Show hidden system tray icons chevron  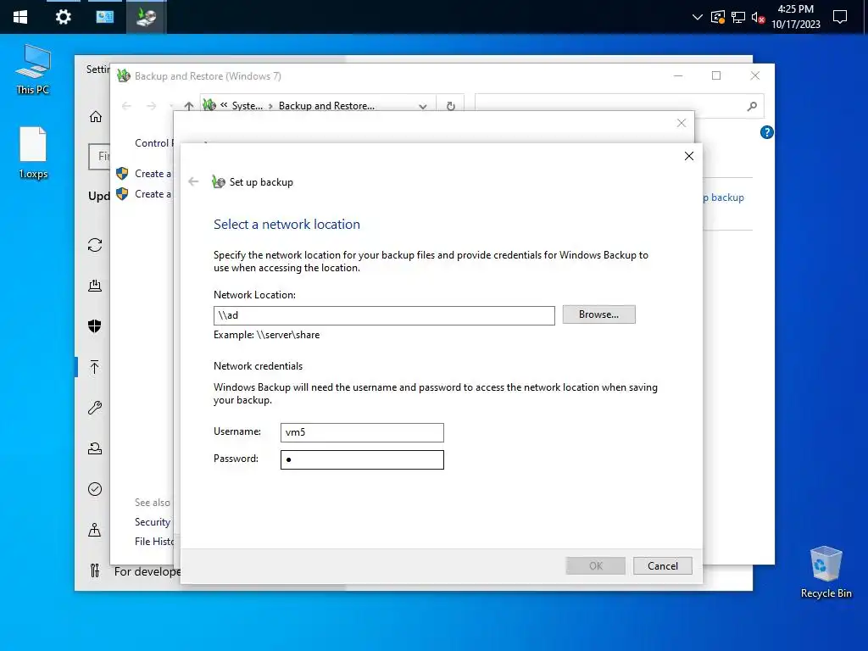click(698, 17)
